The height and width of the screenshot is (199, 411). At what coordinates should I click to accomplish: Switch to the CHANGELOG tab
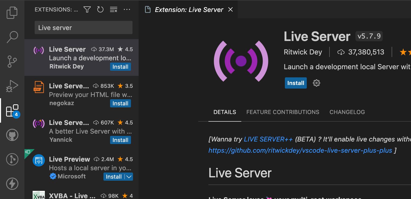click(347, 112)
